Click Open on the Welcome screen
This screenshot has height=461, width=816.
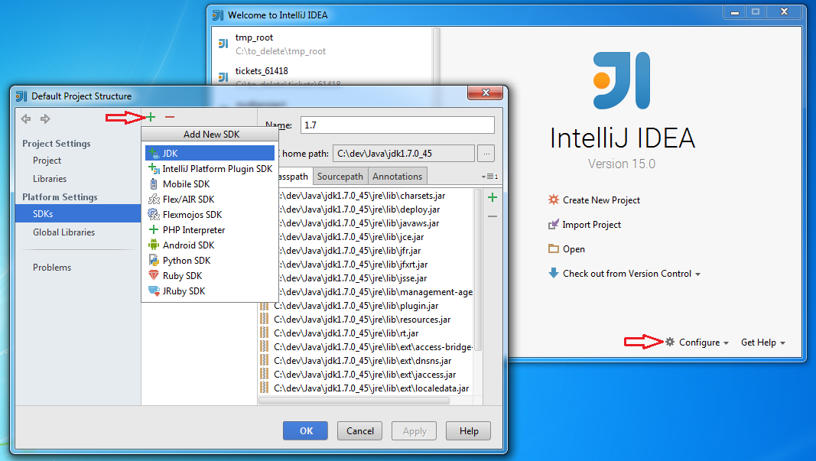pos(574,248)
